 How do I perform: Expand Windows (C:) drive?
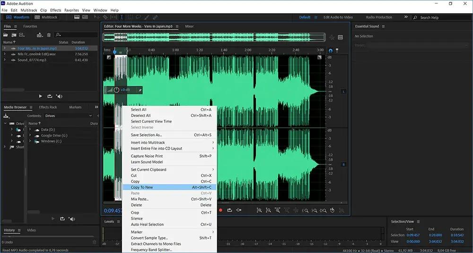[30, 141]
